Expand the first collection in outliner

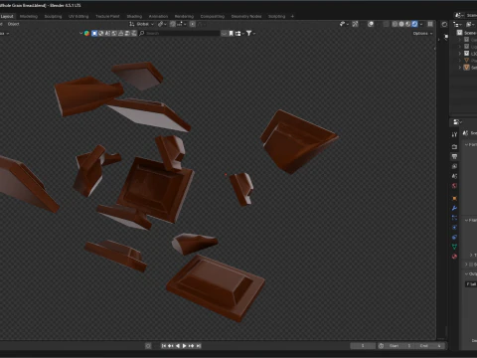click(x=459, y=40)
